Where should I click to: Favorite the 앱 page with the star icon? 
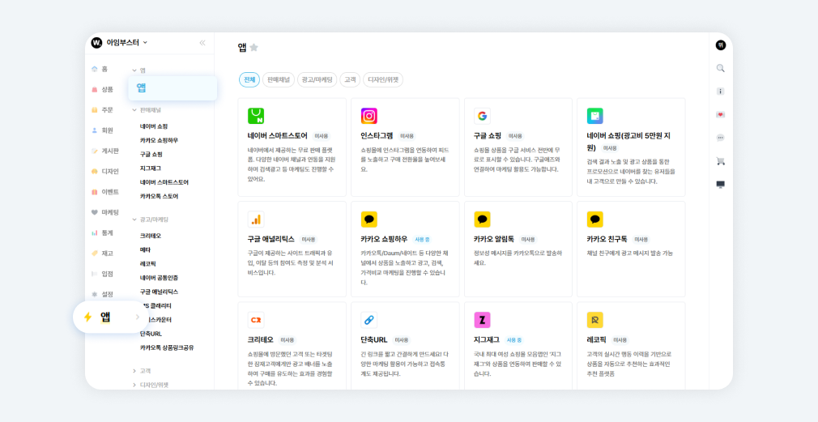[x=253, y=48]
